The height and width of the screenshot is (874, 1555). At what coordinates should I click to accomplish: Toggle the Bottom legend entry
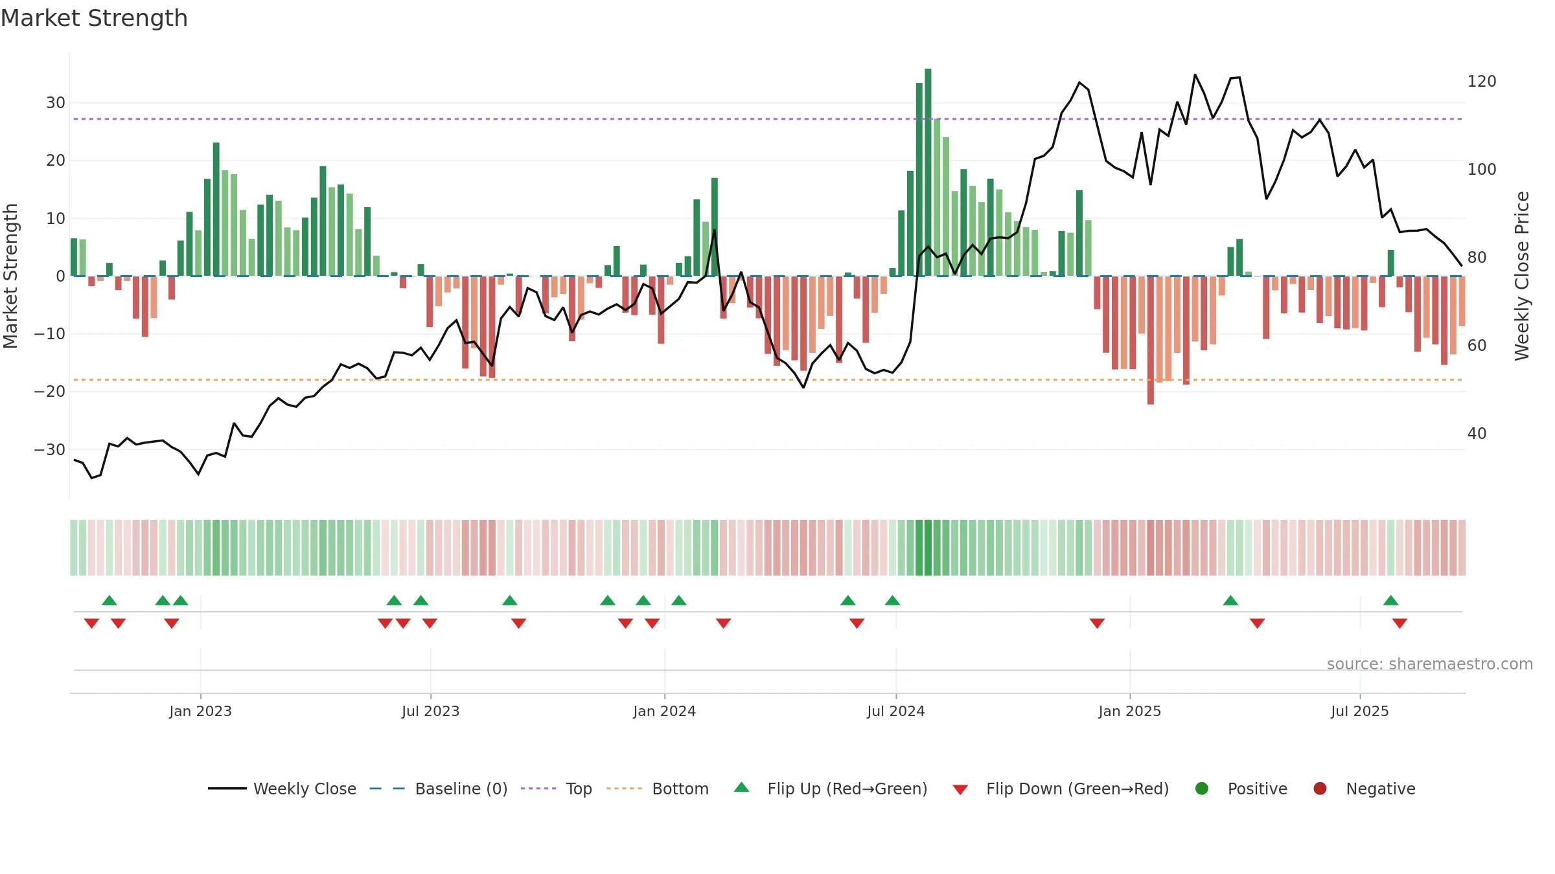tap(658, 789)
